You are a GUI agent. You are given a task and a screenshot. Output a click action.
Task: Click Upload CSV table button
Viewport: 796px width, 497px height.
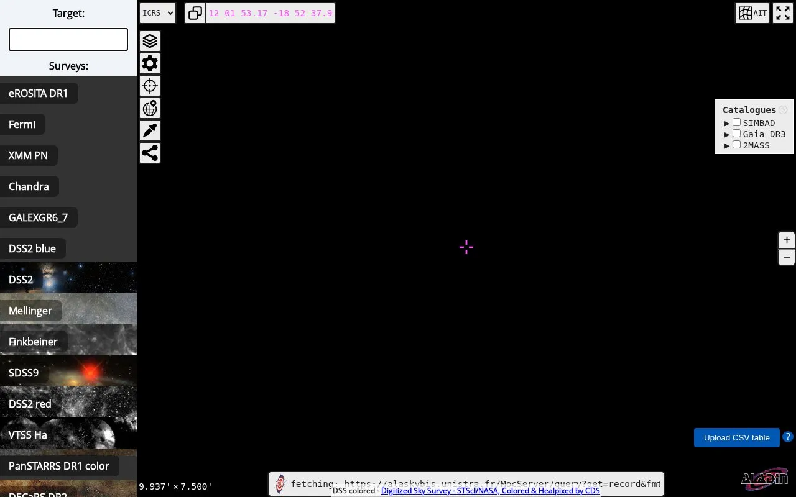pyautogui.click(x=736, y=437)
